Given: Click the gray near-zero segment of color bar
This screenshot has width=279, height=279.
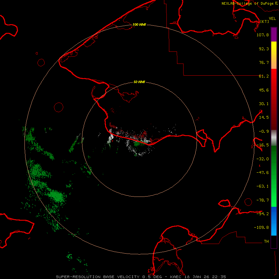Looking at the screenshot, I should coord(274,138).
